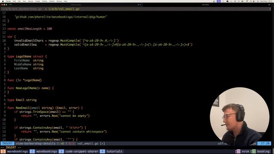274x154 pixels.
Task: Click the type Email string line
Action: click(22, 100)
